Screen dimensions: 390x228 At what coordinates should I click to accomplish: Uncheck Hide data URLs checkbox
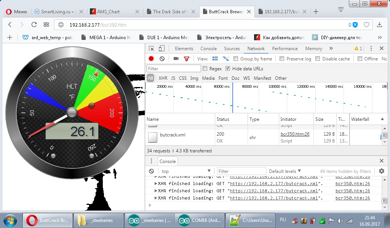(x=228, y=69)
